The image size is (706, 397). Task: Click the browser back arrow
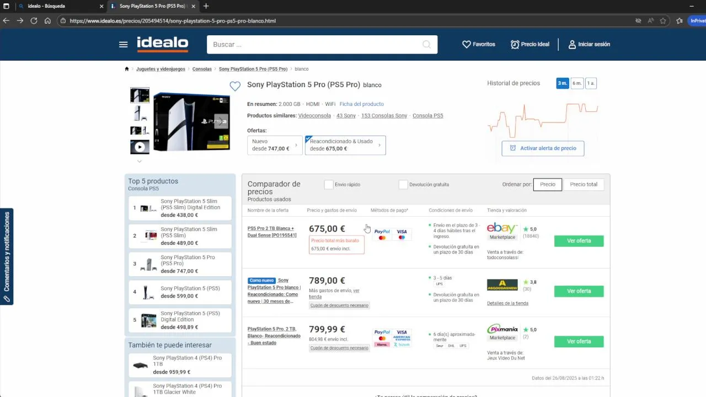point(6,21)
